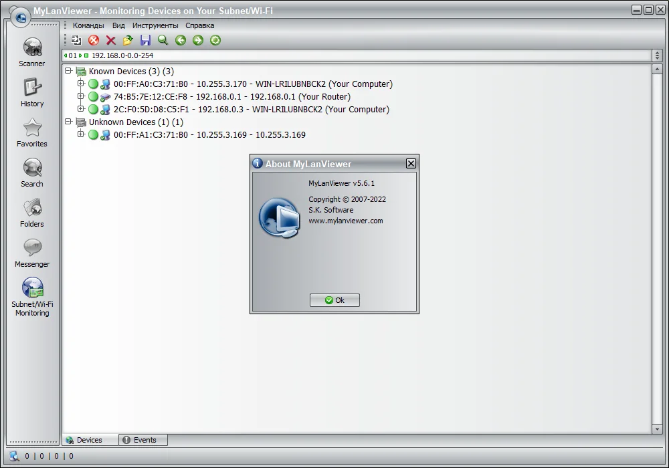Select the 192.168.0.1 Your Router row
669x468 pixels.
pos(232,97)
